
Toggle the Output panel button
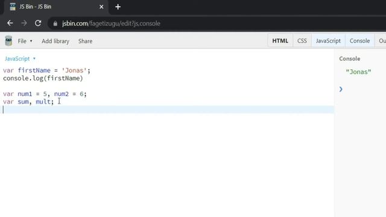tap(381, 40)
